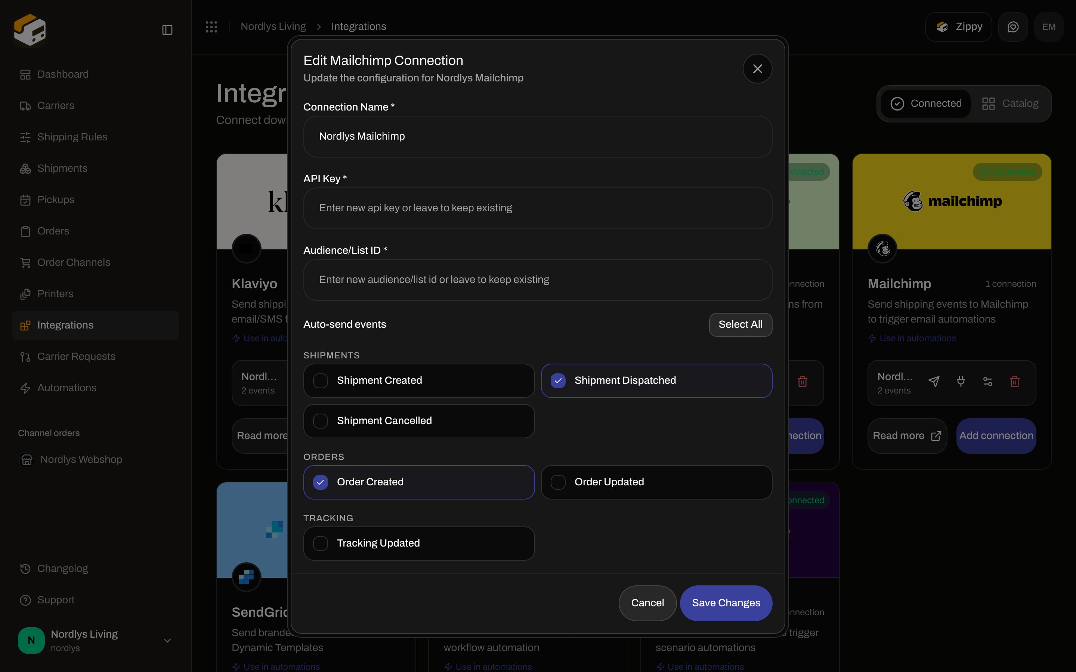Viewport: 1076px width, 672px height.
Task: Focus the Audience/List ID input field
Action: pos(538,280)
